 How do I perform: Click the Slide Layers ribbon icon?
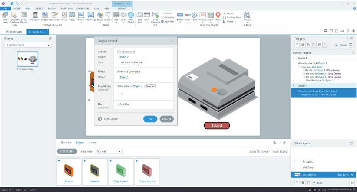(x=5, y=17)
